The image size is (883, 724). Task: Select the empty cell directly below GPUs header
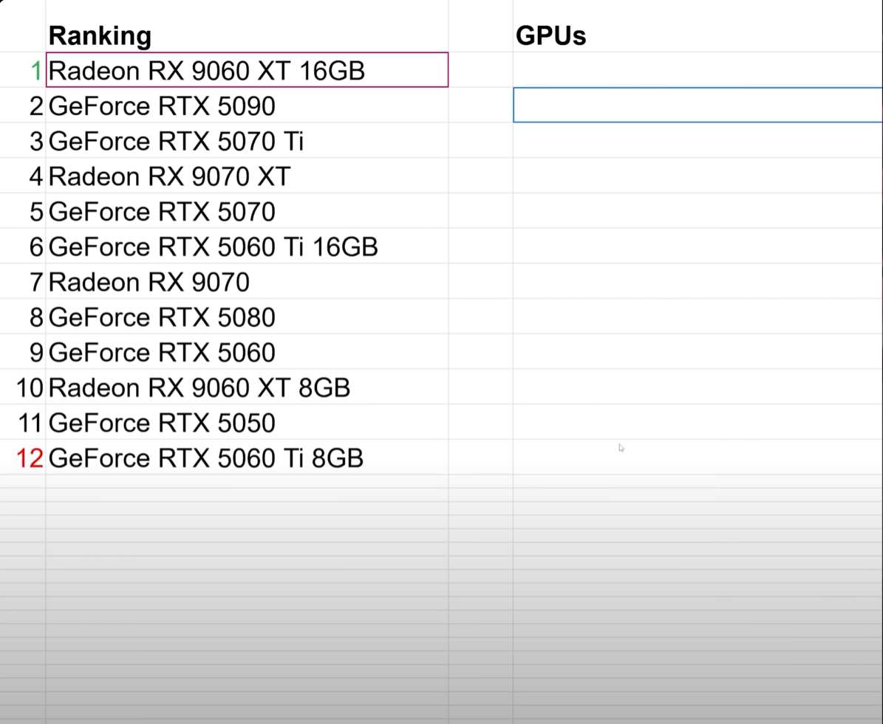(x=697, y=69)
